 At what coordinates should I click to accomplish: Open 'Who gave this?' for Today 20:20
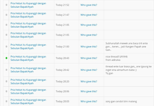89,82
